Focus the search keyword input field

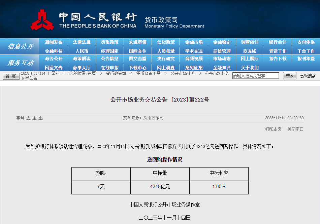[x=256, y=76]
